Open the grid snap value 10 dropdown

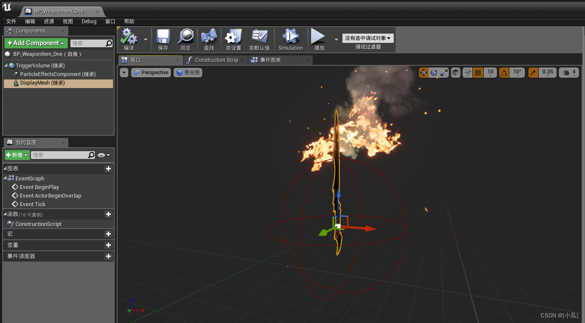(x=490, y=73)
